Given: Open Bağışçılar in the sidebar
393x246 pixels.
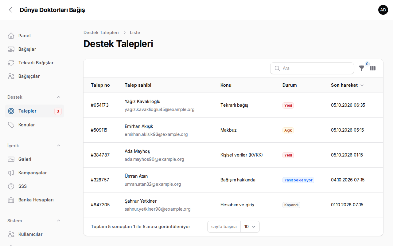Looking at the screenshot, I should [x=34, y=76].
